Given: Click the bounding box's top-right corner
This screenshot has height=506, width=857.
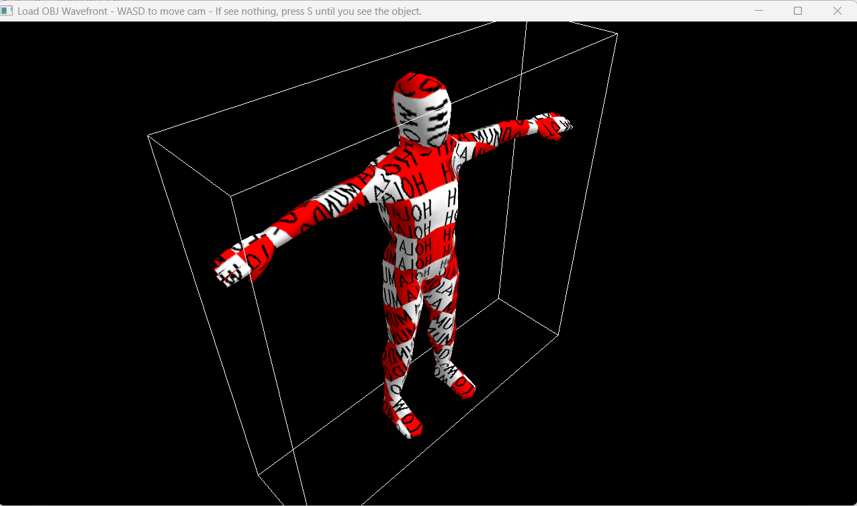Looking at the screenshot, I should pyautogui.click(x=617, y=34).
